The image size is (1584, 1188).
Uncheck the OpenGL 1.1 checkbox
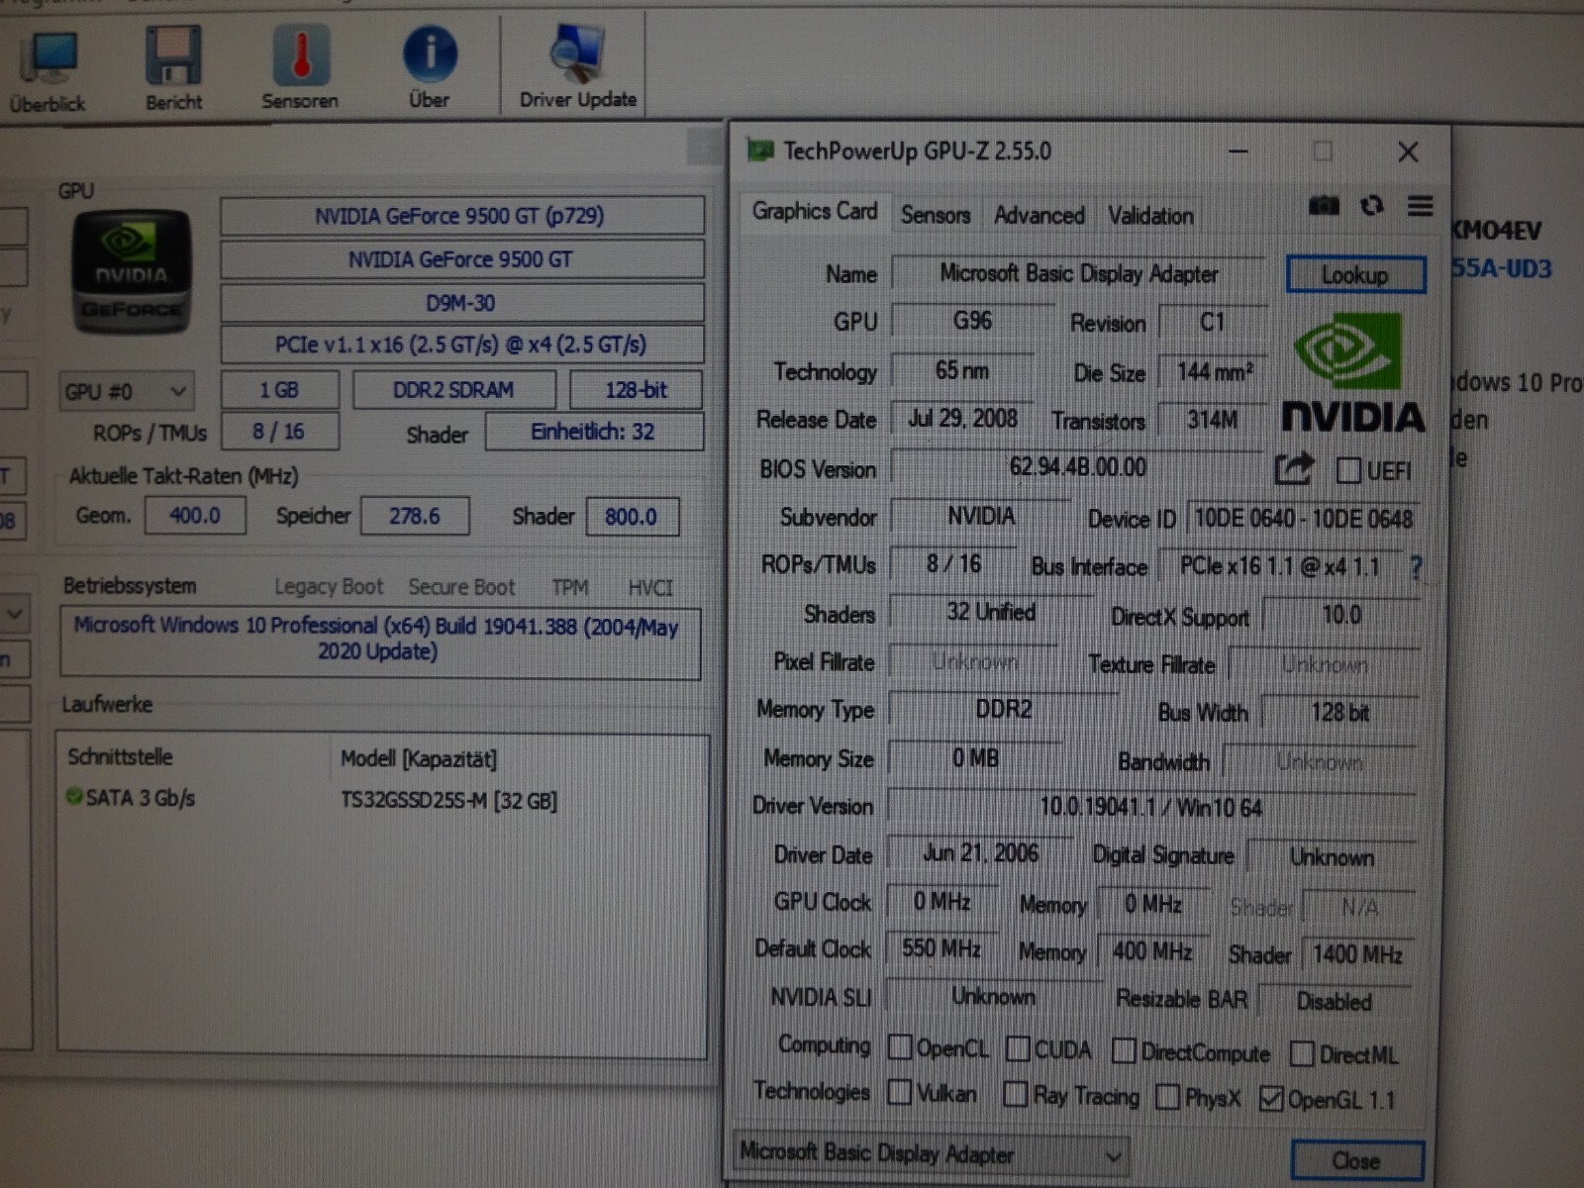coord(1271,1098)
